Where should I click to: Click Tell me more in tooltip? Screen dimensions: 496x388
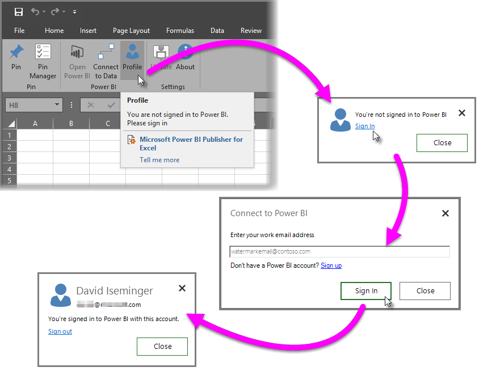pos(159,160)
